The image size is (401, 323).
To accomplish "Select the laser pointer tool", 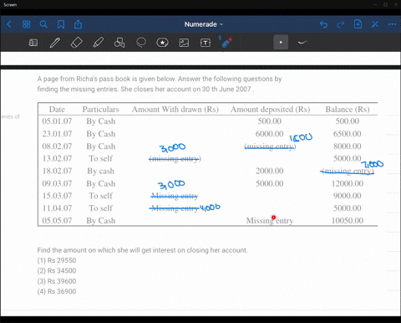I will [x=226, y=43].
